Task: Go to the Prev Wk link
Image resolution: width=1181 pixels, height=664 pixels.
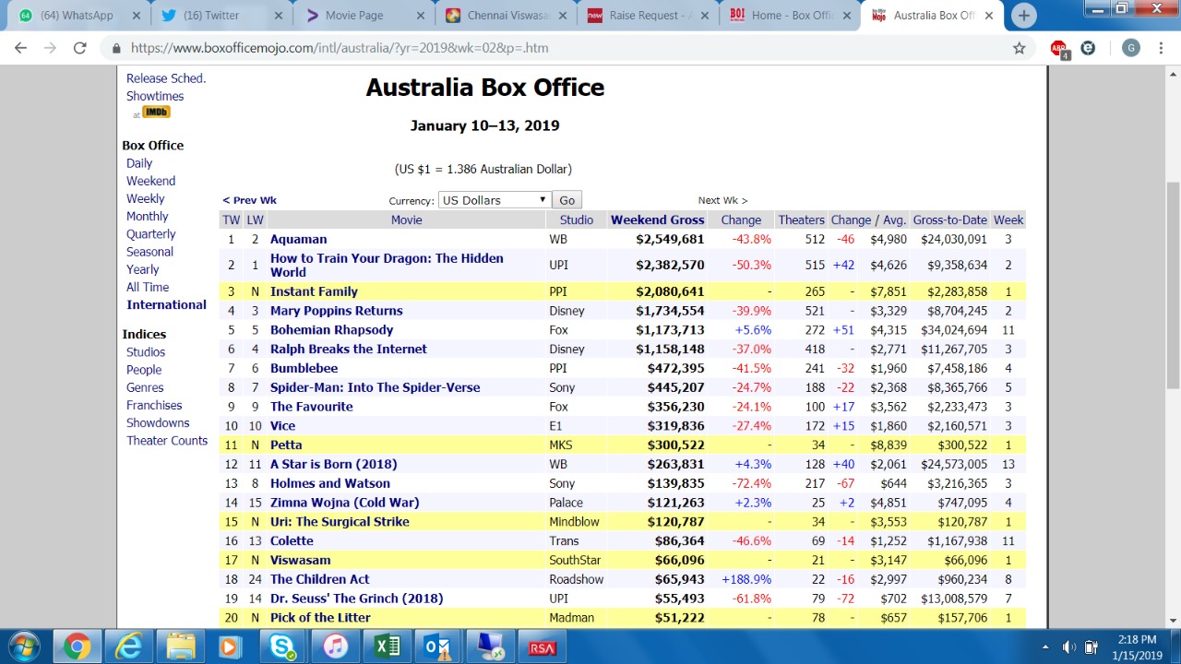Action: (x=249, y=200)
